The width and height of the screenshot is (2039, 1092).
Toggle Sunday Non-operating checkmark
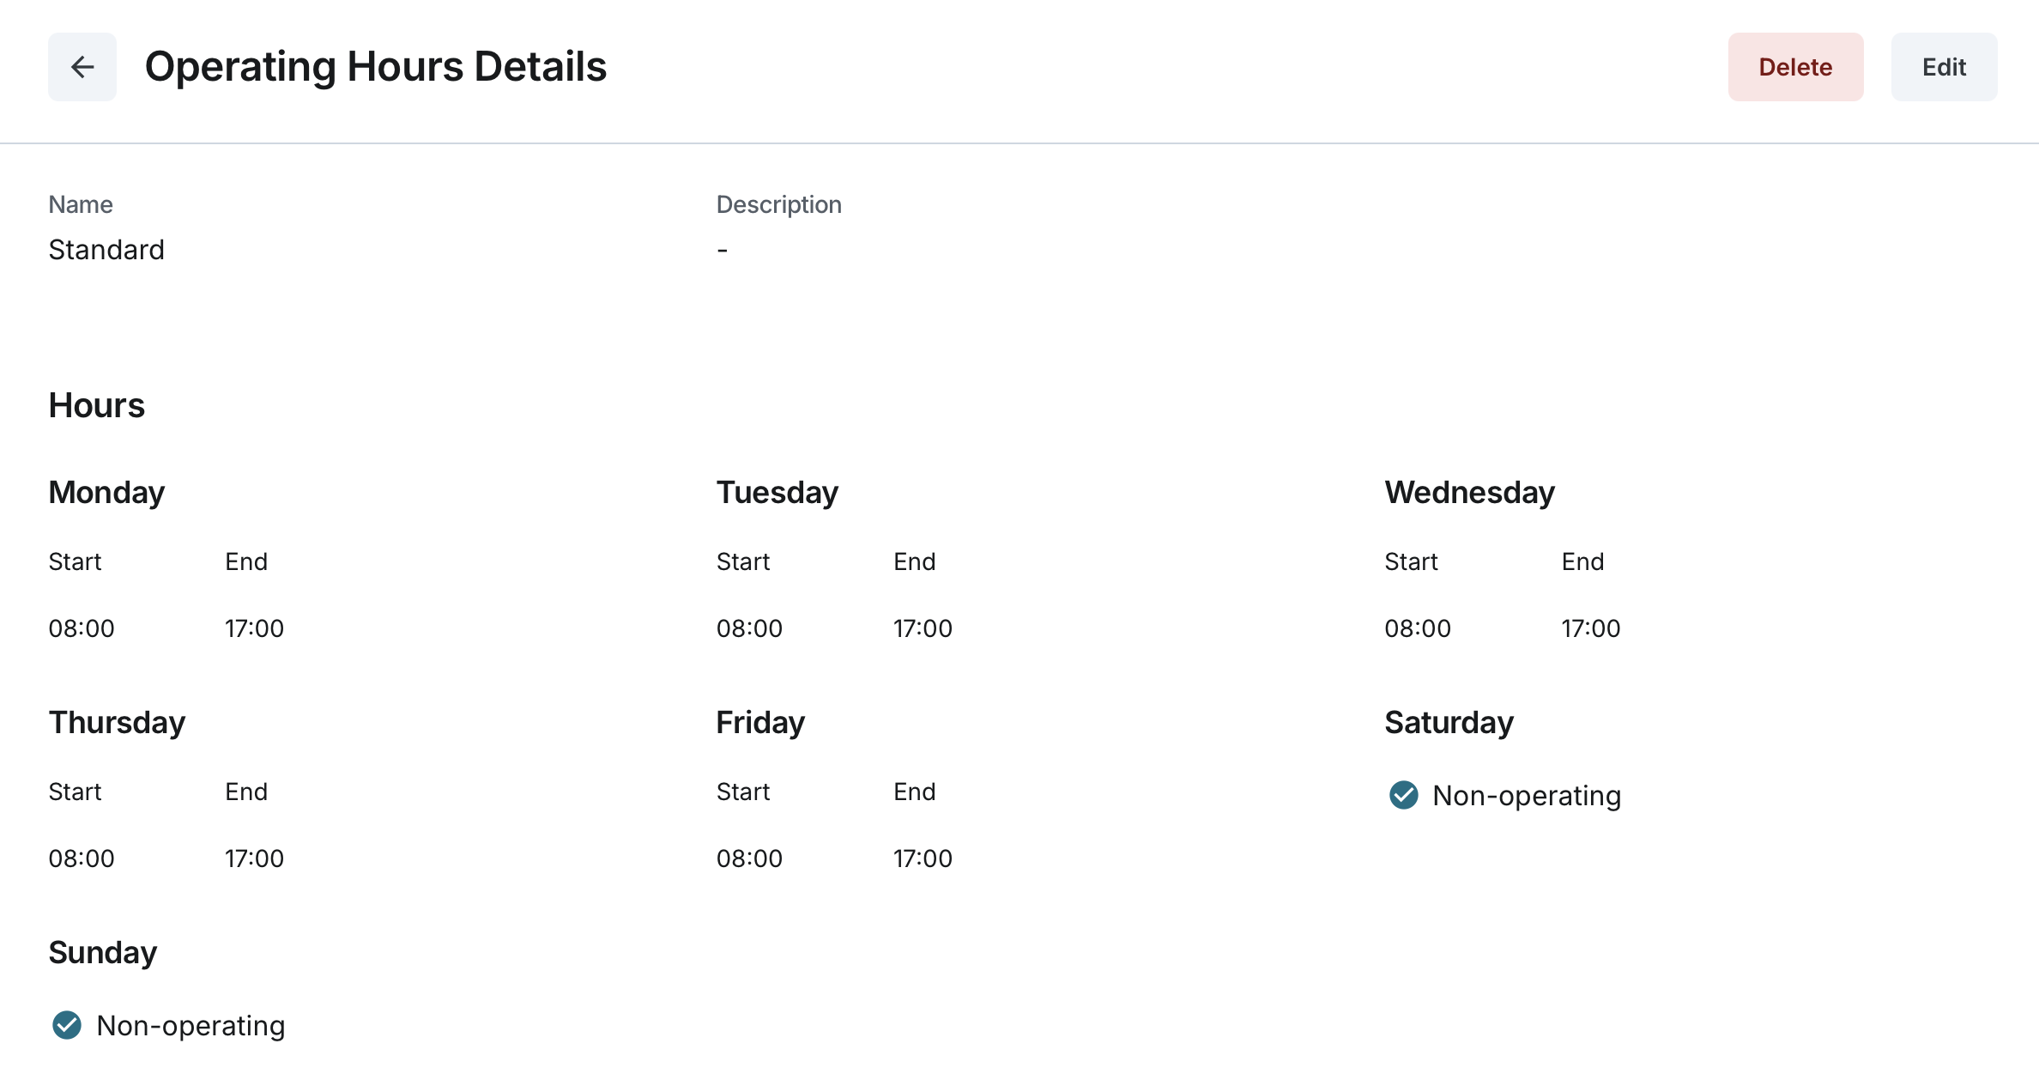tap(67, 1025)
